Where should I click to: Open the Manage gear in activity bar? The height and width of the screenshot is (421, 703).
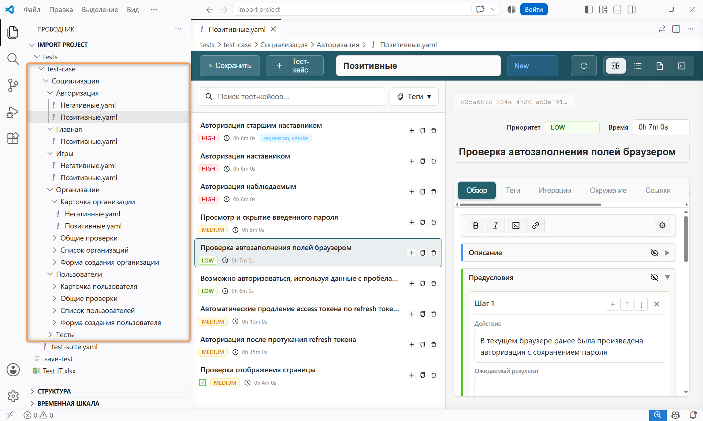[13, 396]
